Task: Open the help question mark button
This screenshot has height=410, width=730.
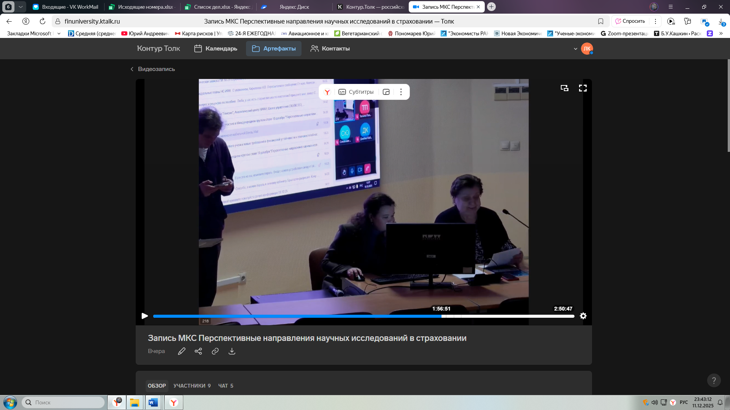Action: (x=714, y=380)
